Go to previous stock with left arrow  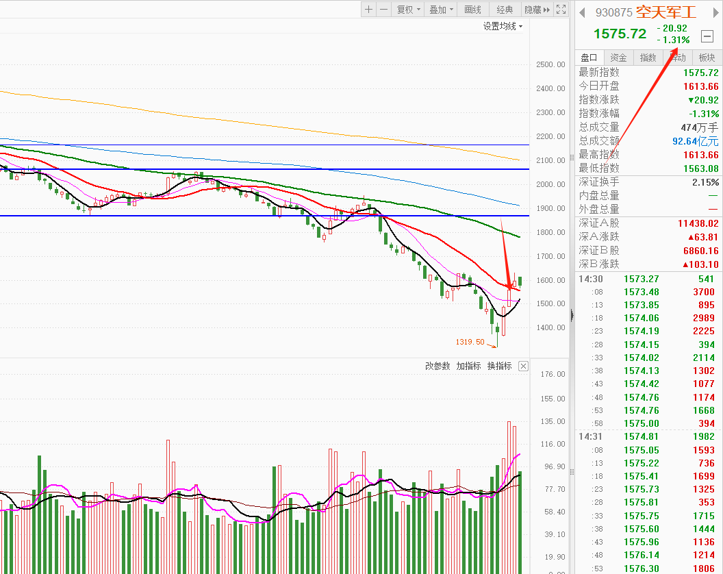[x=583, y=12]
